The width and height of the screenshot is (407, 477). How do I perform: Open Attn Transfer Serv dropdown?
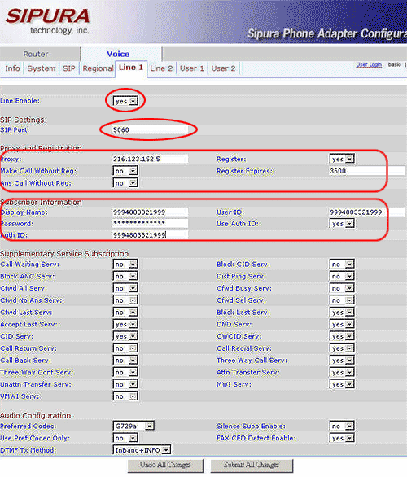coord(342,372)
